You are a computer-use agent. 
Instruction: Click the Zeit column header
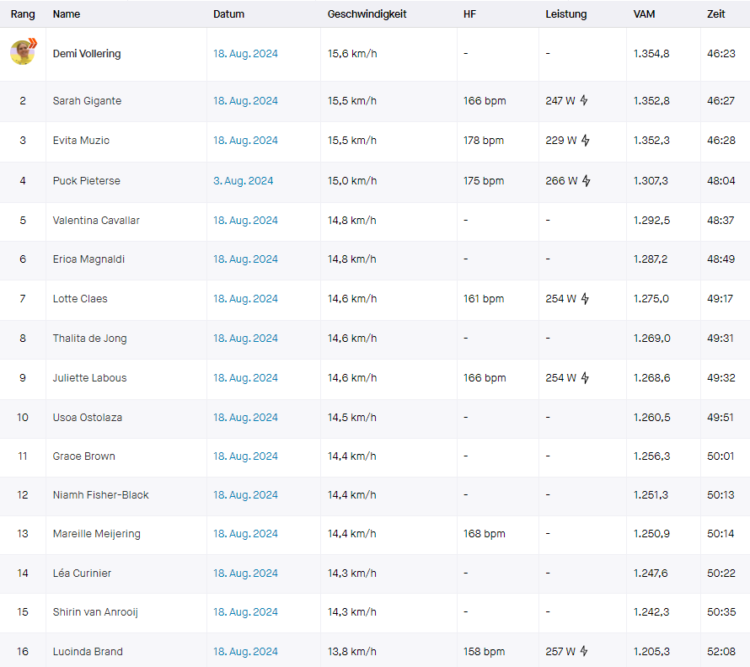(x=716, y=14)
